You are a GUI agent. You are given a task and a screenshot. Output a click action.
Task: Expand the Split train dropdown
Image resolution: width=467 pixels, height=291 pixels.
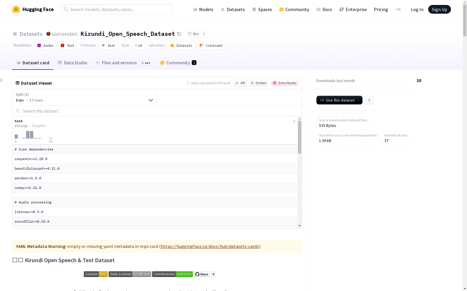(x=85, y=97)
